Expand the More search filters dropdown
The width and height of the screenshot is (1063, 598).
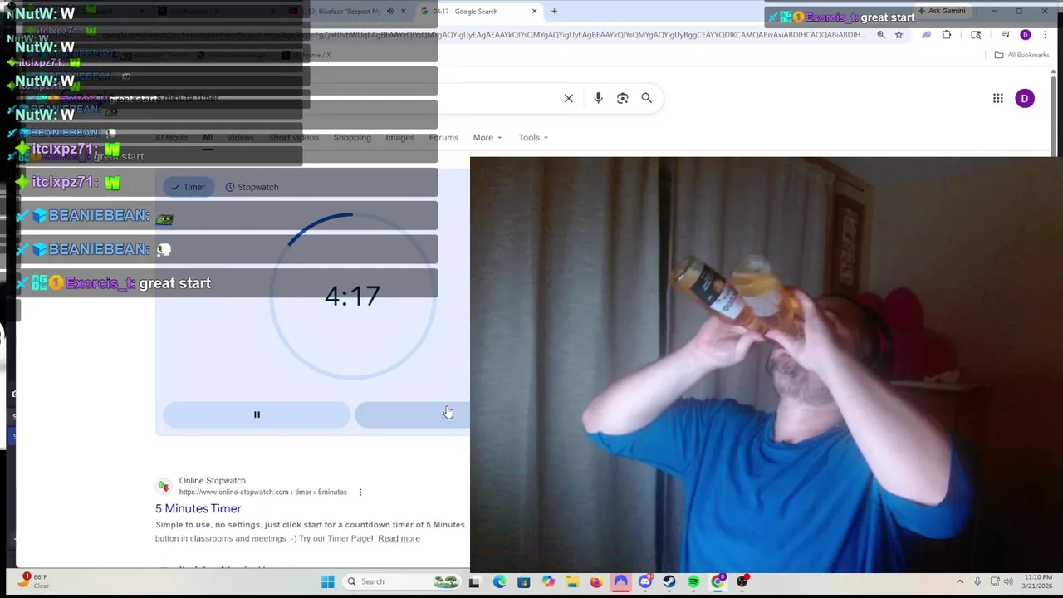(x=487, y=138)
